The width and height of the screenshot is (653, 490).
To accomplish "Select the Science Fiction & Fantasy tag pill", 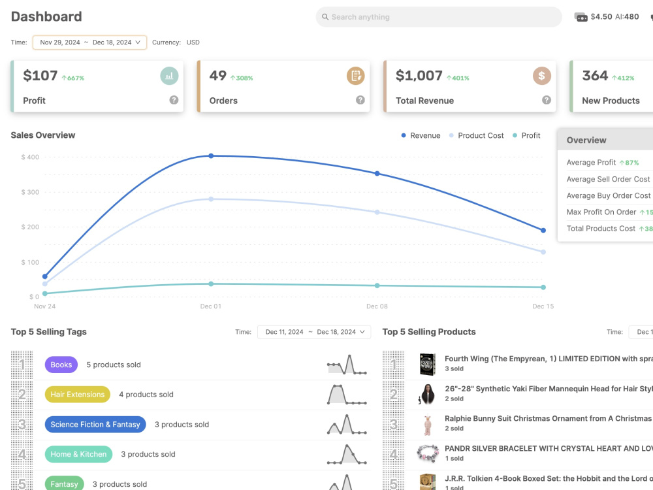I will pos(95,424).
